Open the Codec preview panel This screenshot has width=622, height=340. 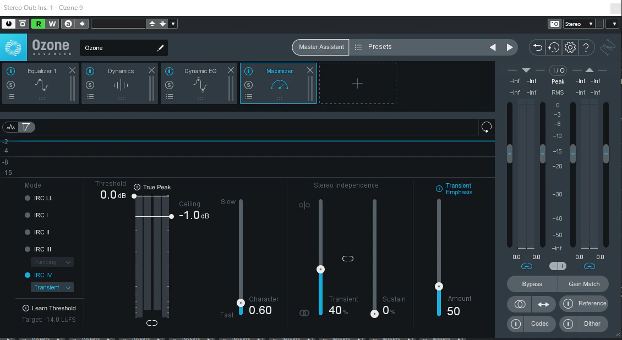[539, 323]
